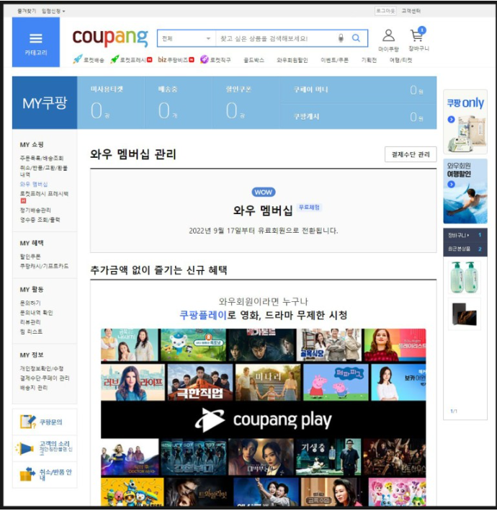Viewport: 497px width, 511px height.
Task: Click the 미나리 movie poster
Action: tap(268, 383)
